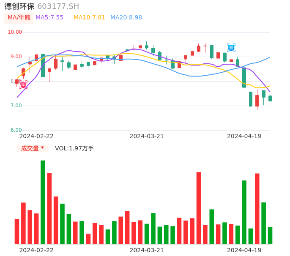This screenshot has height=256, width=290.
Task: Click the pink bull market marker icon
Action: 23,84
